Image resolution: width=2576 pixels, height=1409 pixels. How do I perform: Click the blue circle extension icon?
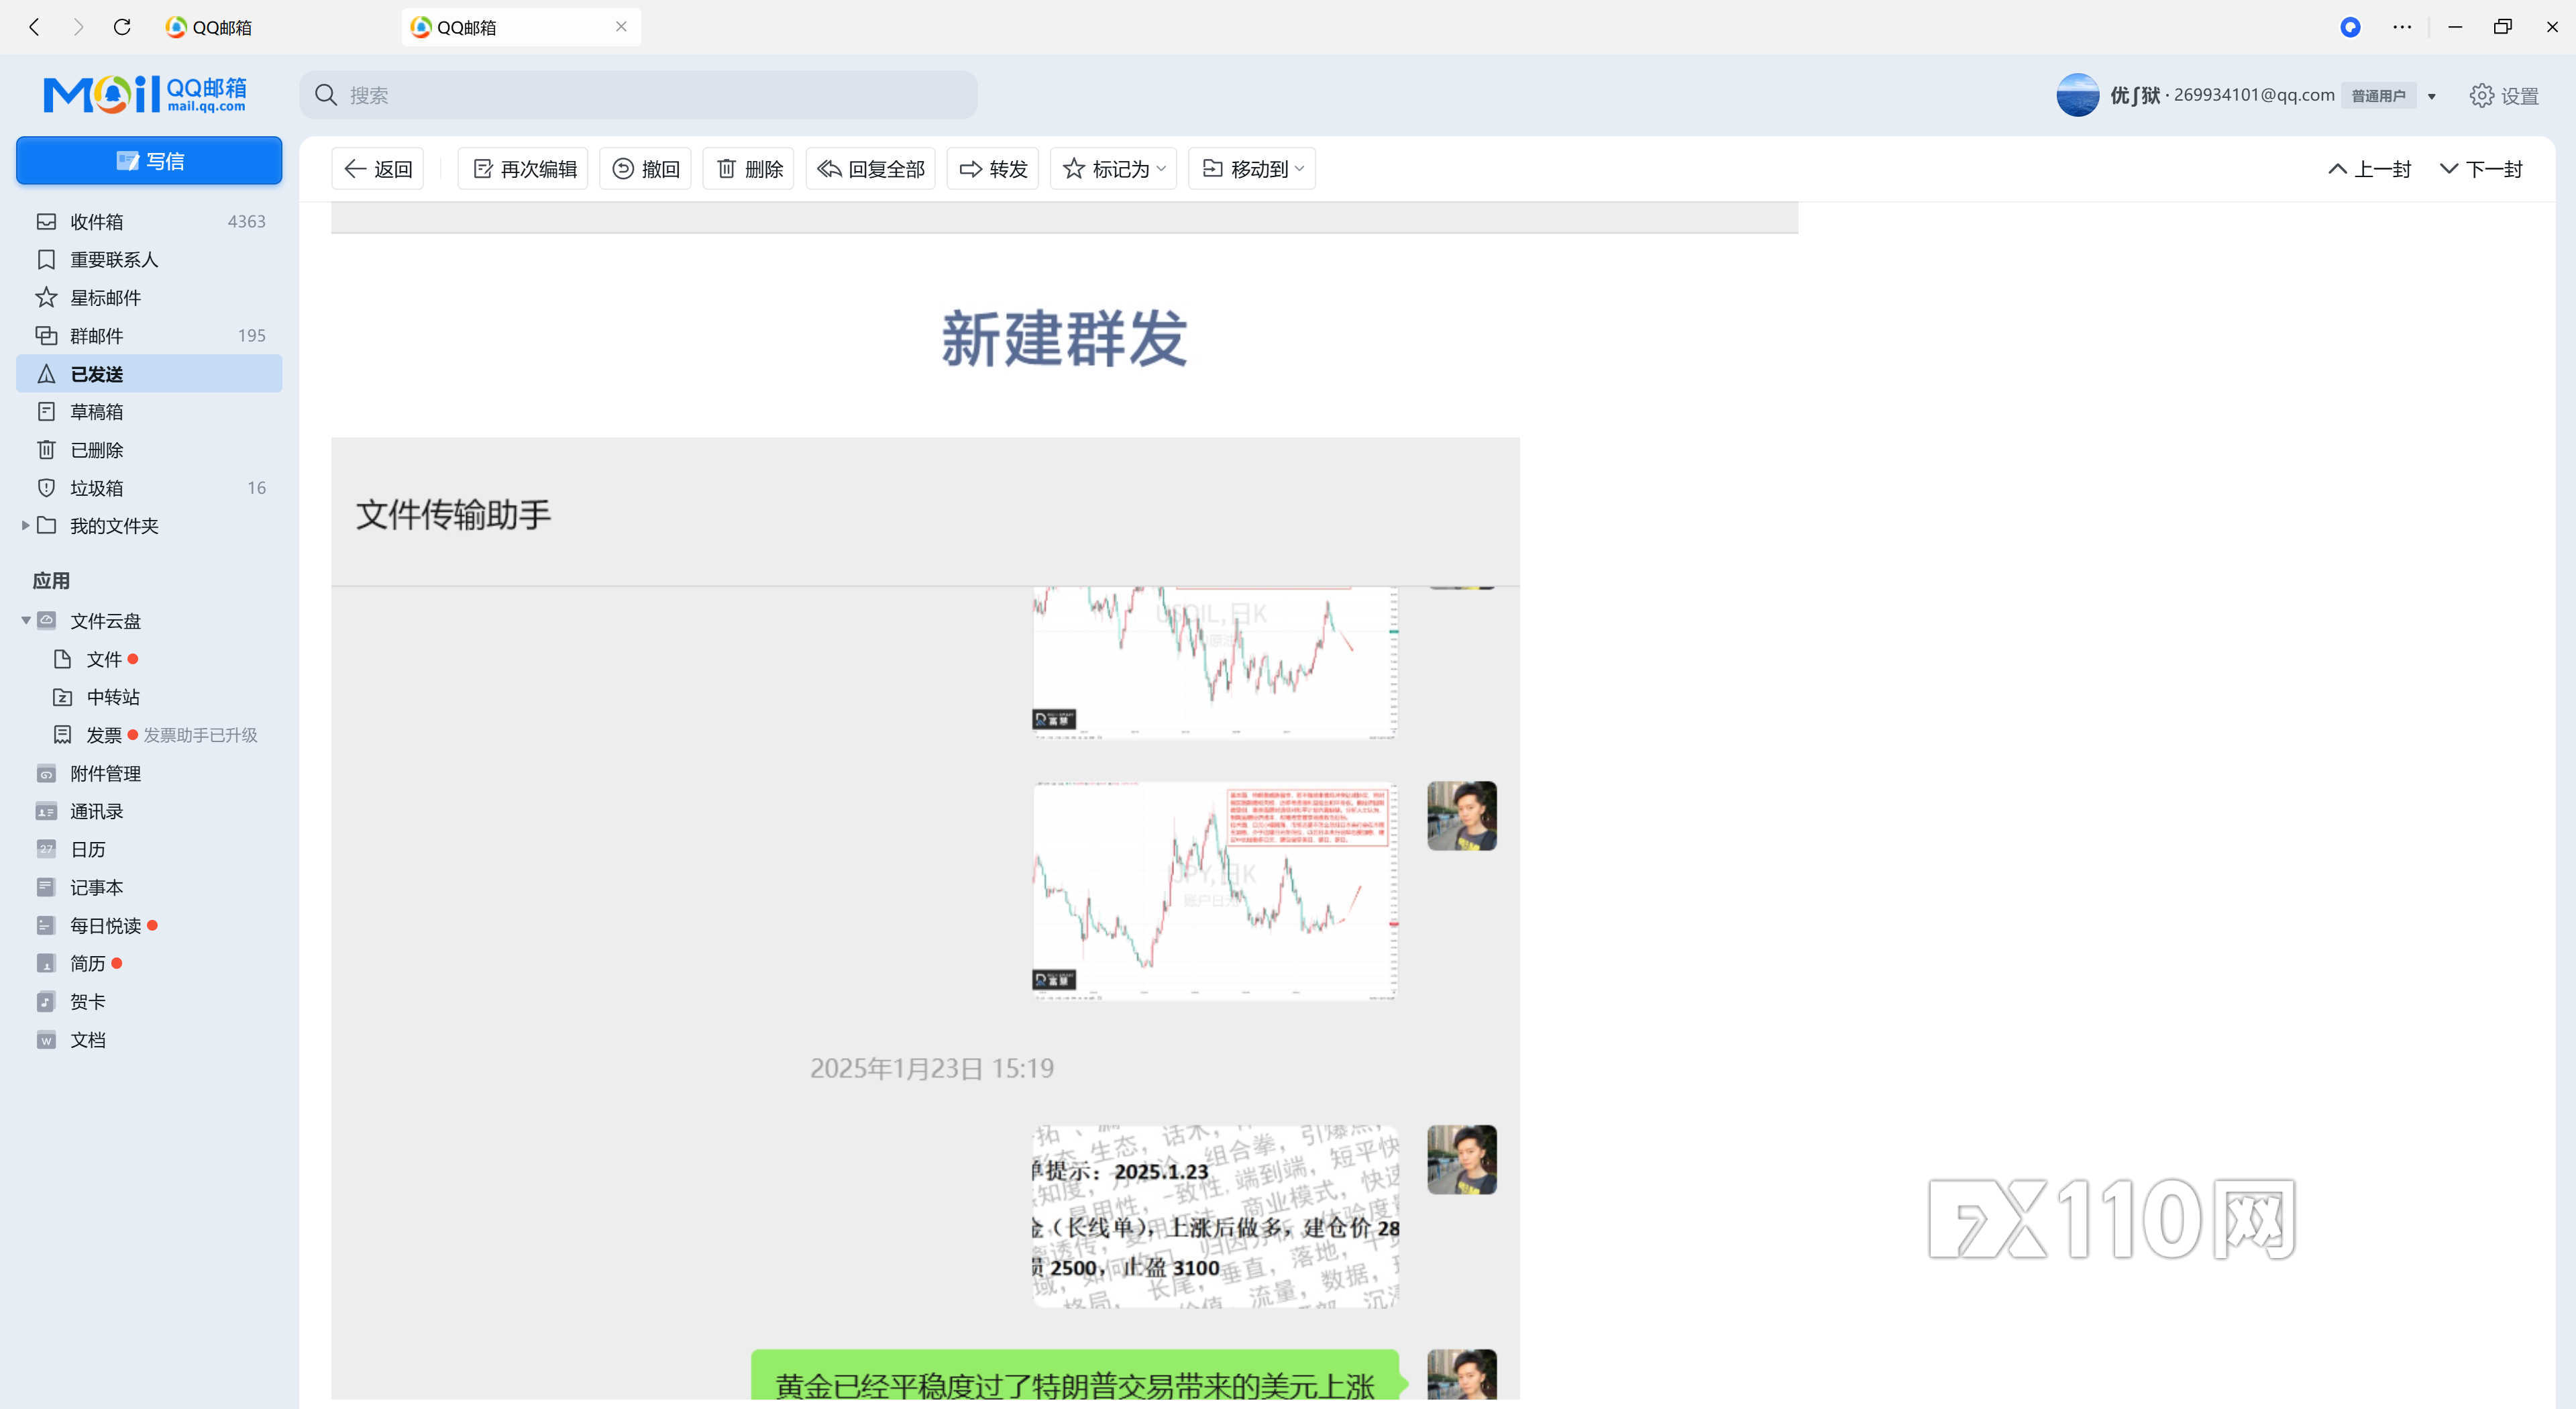(2350, 27)
